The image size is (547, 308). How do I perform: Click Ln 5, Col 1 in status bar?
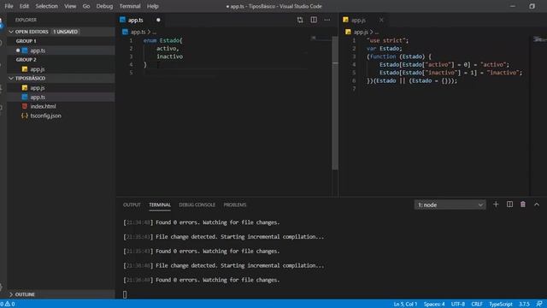405,305
